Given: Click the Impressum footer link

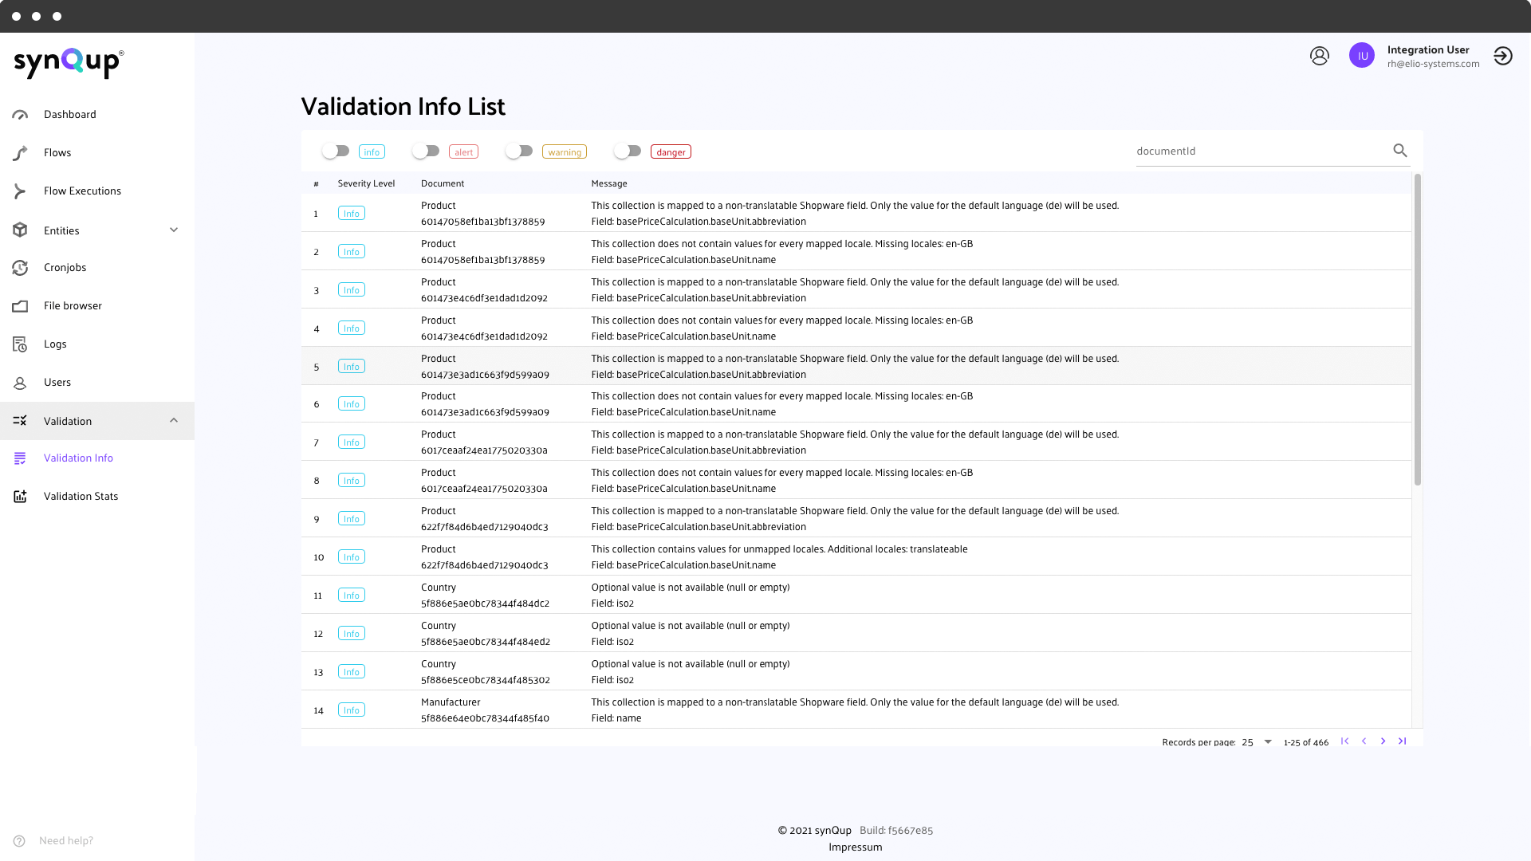Looking at the screenshot, I should pos(855,847).
